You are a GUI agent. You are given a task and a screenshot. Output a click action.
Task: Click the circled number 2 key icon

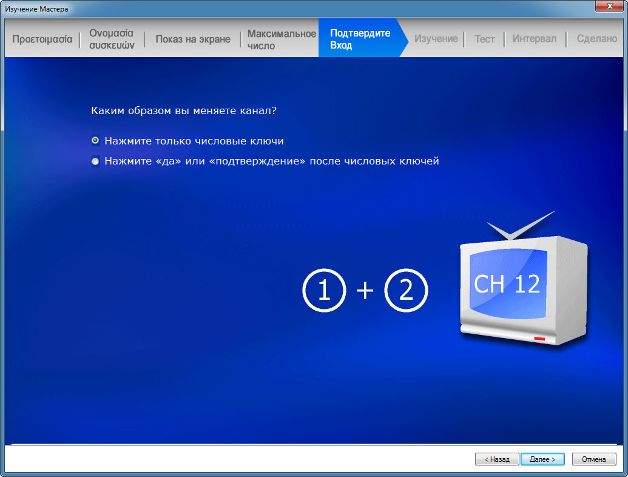coord(406,290)
